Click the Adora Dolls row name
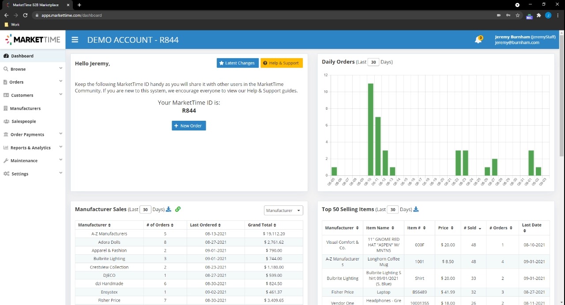Image resolution: width=565 pixels, height=305 pixels. click(x=109, y=242)
